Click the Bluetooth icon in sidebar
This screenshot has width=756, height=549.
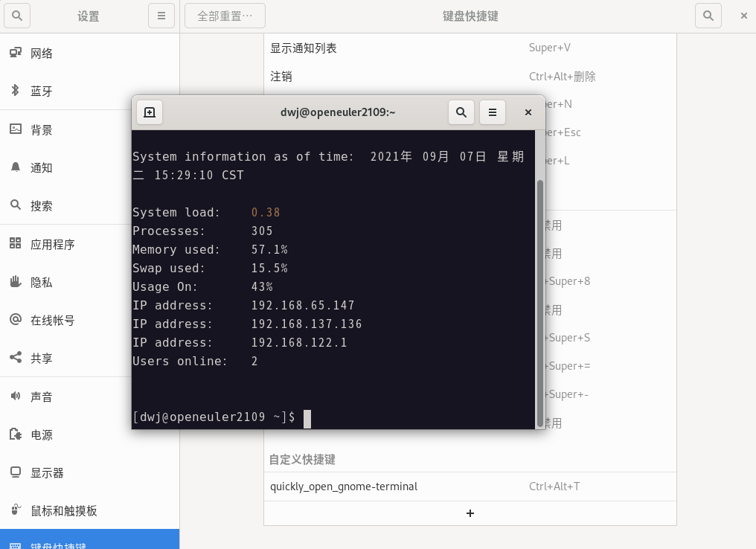click(x=15, y=91)
